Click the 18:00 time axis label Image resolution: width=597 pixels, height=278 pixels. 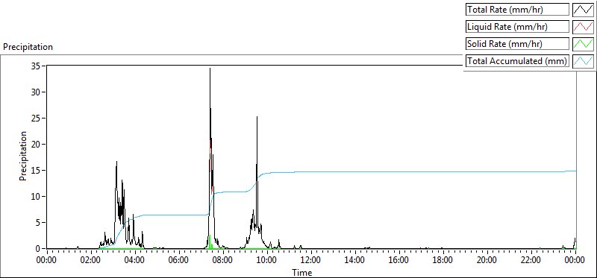coord(443,261)
